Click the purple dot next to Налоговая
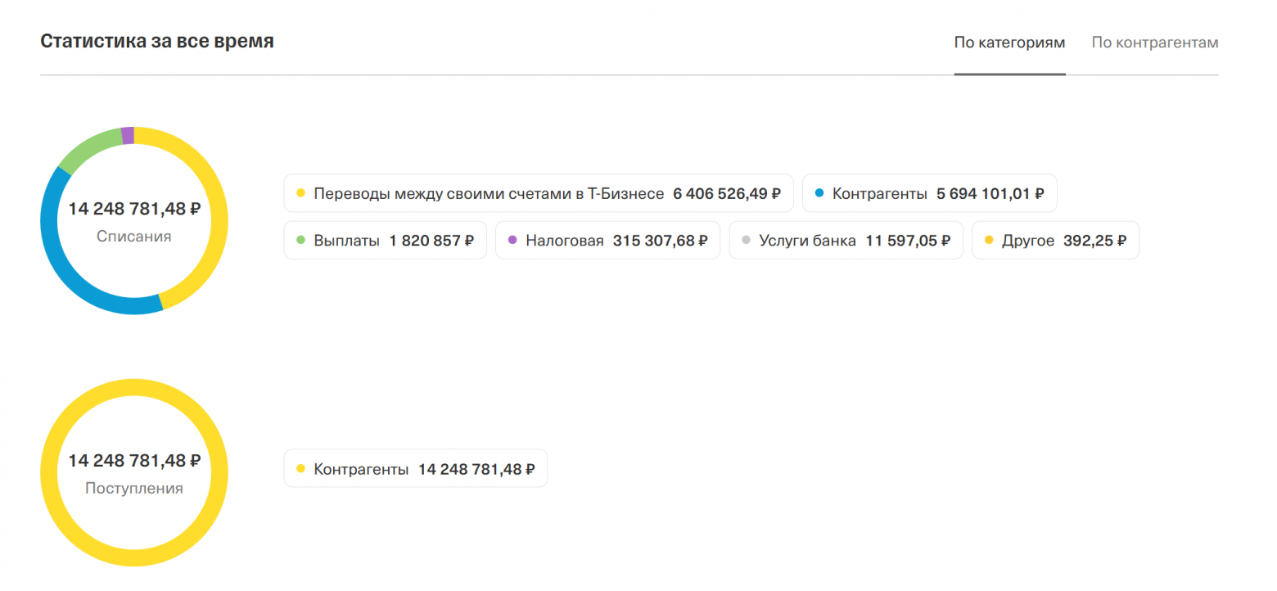Image resolution: width=1277 pixels, height=591 pixels. pyautogui.click(x=512, y=241)
